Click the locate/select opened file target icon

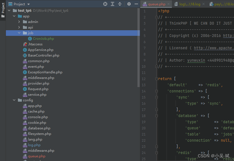[105, 4]
